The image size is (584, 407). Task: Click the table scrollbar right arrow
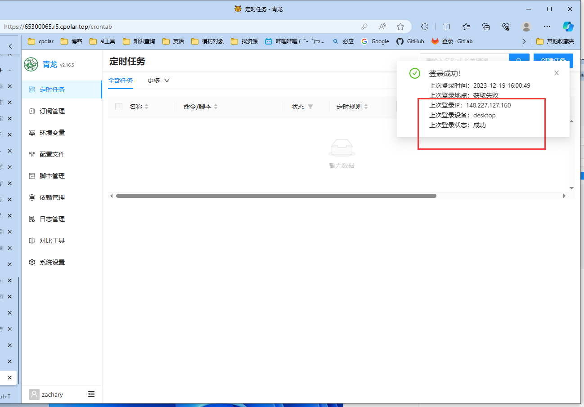564,196
